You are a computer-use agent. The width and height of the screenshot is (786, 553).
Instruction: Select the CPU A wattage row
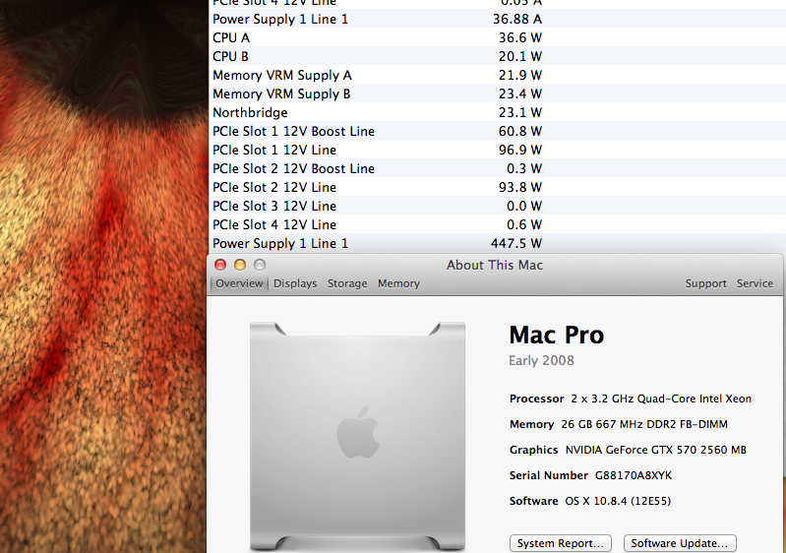pos(497,37)
